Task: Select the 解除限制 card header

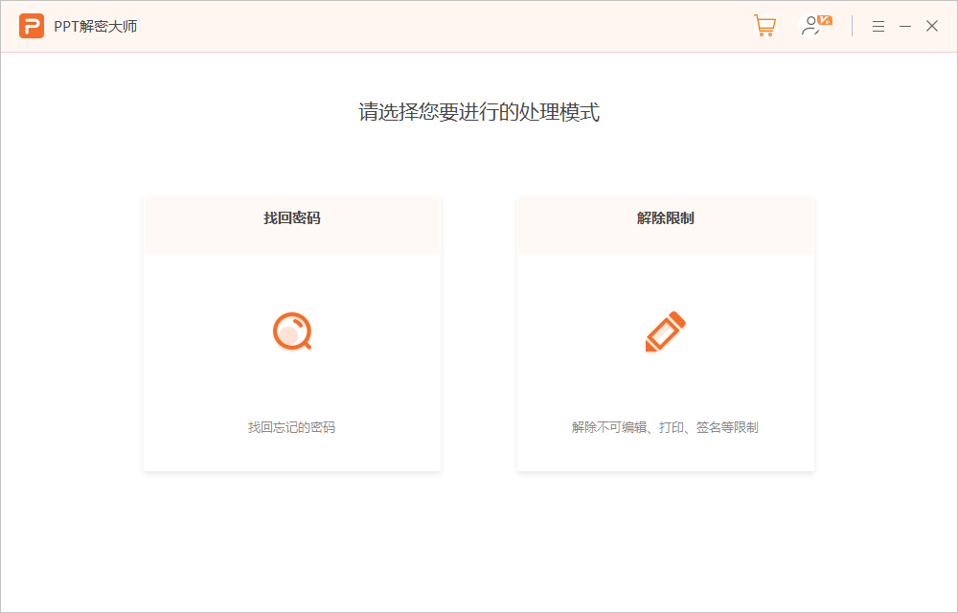Action: point(666,225)
